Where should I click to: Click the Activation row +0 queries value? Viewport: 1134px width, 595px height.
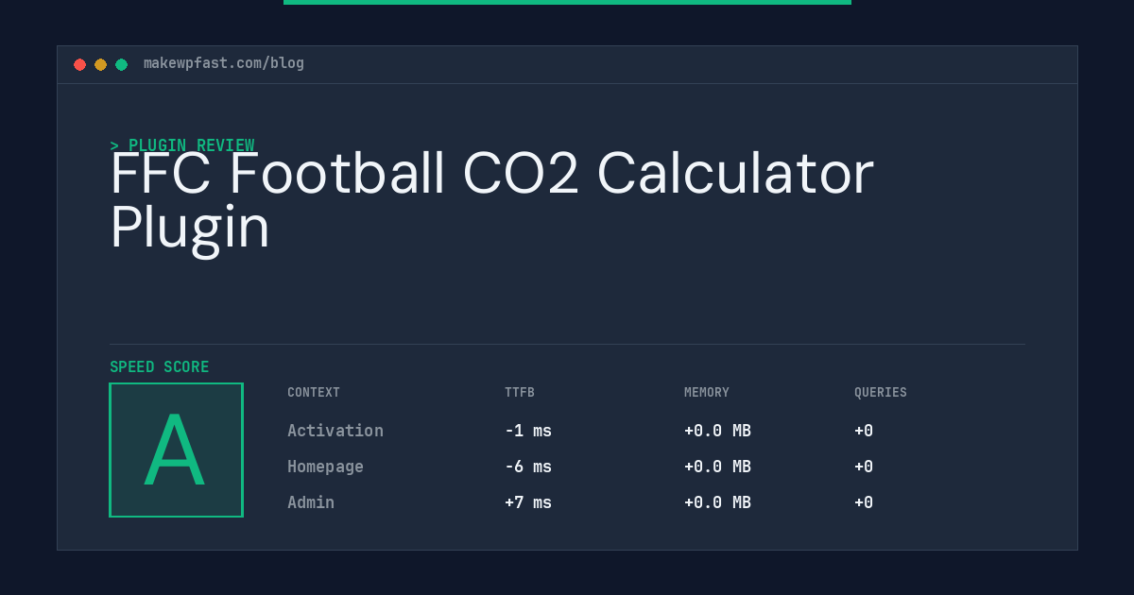pyautogui.click(x=864, y=431)
